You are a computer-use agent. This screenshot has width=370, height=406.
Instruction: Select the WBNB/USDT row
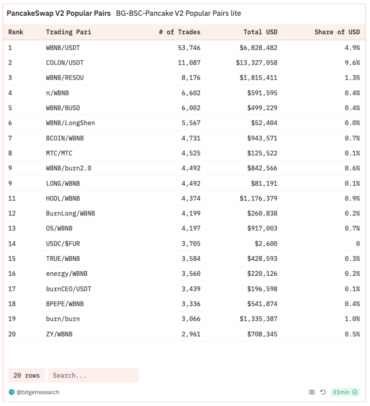click(184, 48)
